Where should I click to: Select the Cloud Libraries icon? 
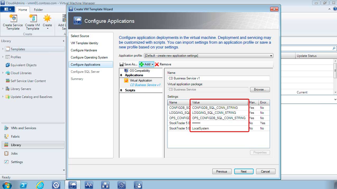[8, 73]
